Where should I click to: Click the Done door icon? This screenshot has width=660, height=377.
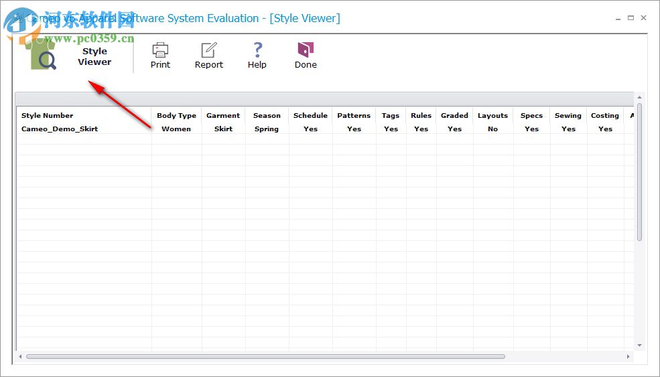point(306,50)
